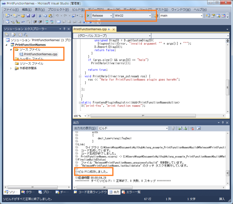
Task: Toggle bookmark on the current line
Action: (59, 22)
